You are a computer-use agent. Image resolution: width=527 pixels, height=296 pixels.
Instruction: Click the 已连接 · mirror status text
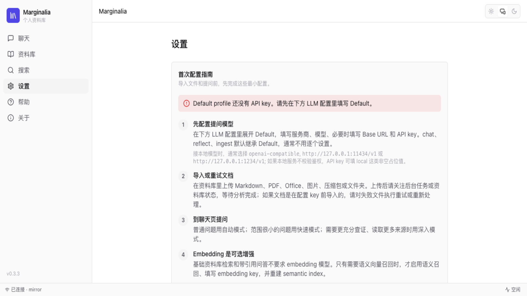(26, 290)
